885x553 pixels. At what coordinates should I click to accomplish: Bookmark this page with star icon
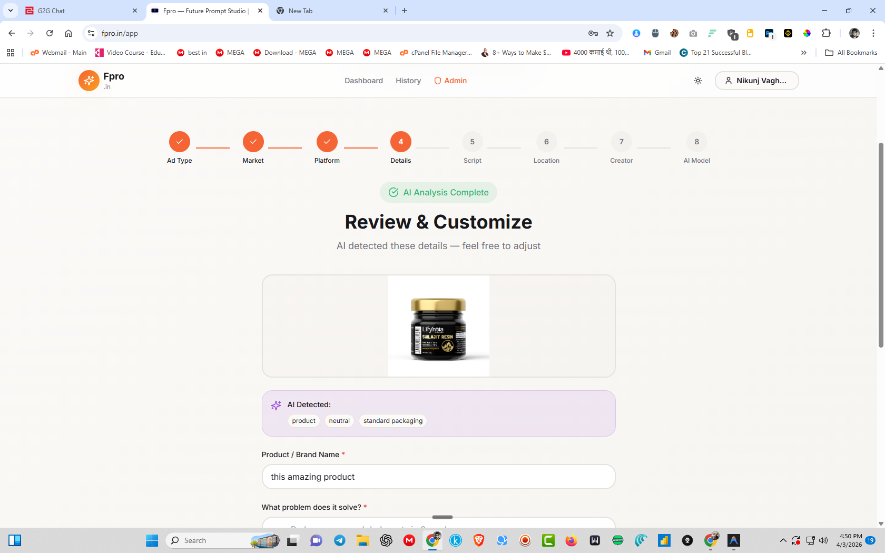coord(610,33)
